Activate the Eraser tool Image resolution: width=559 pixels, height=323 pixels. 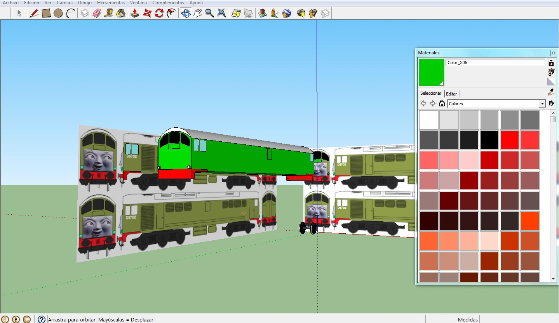pyautogui.click(x=97, y=13)
